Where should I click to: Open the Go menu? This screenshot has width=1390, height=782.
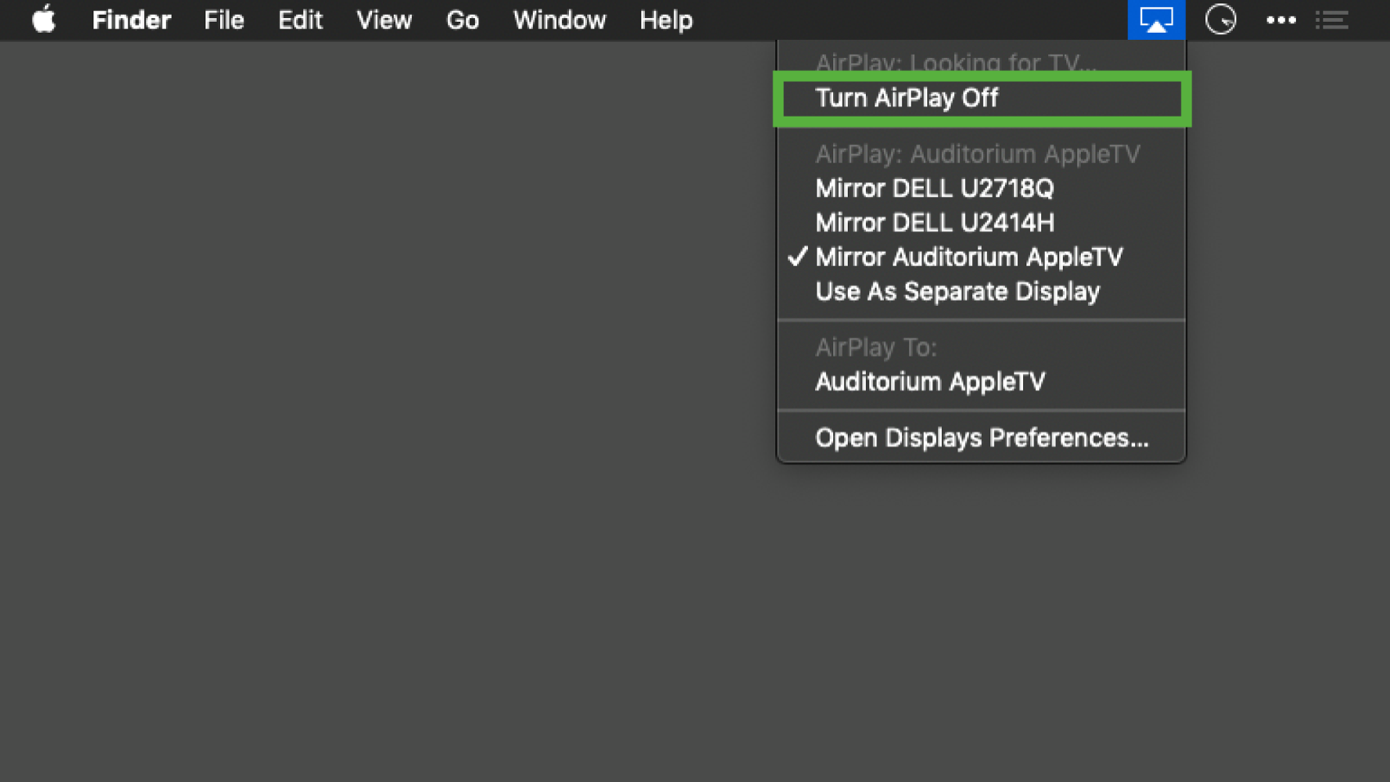coord(462,20)
